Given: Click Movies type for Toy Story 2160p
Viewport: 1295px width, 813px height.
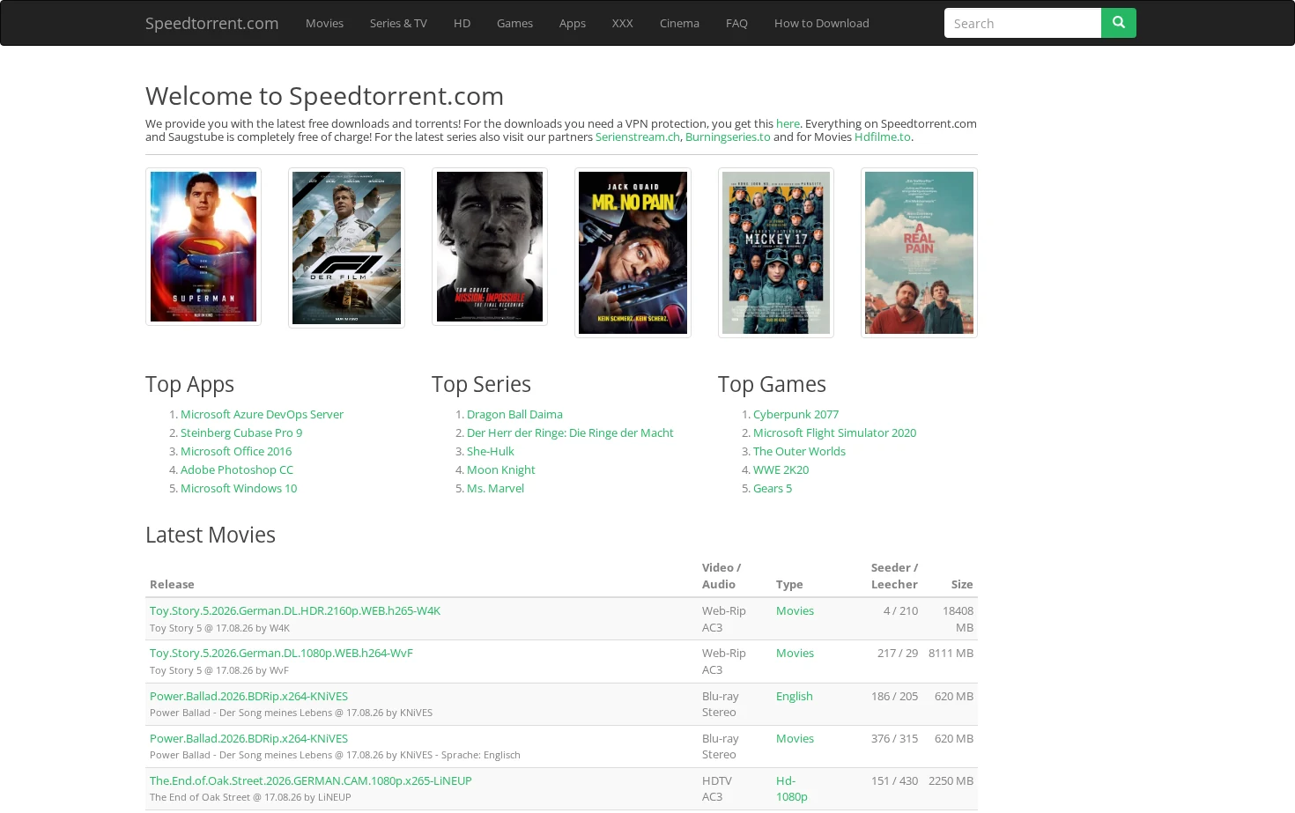Looking at the screenshot, I should [795, 610].
